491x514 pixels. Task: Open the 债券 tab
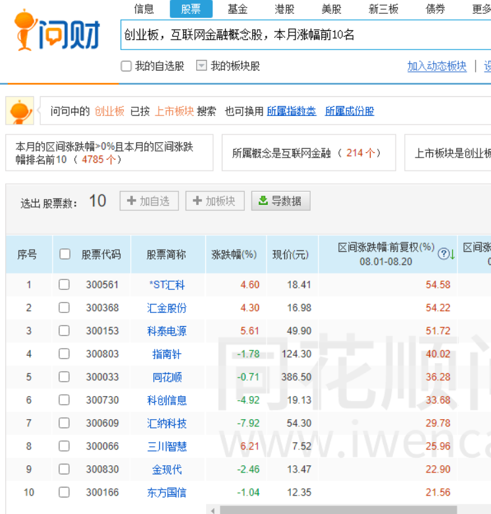coord(435,9)
